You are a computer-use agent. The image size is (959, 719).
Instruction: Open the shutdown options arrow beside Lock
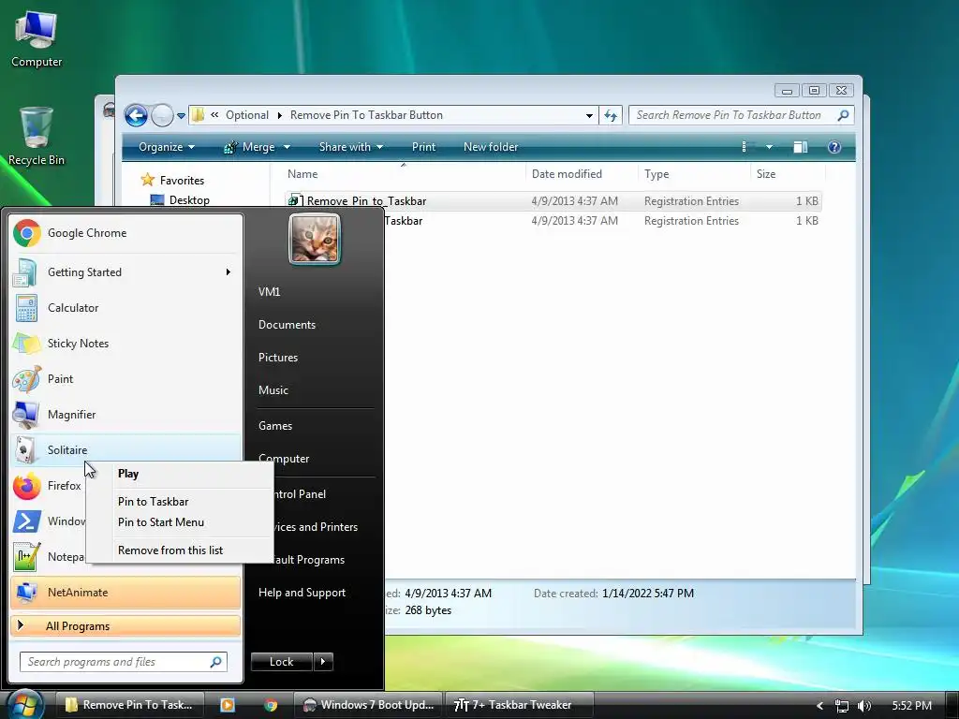click(323, 662)
